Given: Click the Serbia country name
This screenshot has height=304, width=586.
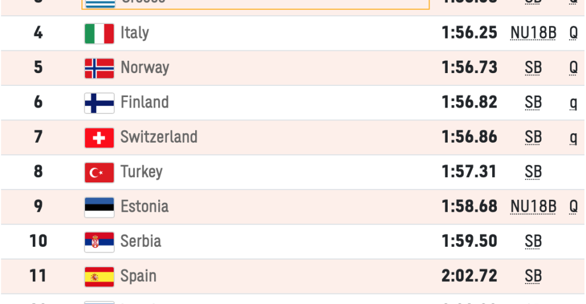Looking at the screenshot, I should click(x=140, y=241).
